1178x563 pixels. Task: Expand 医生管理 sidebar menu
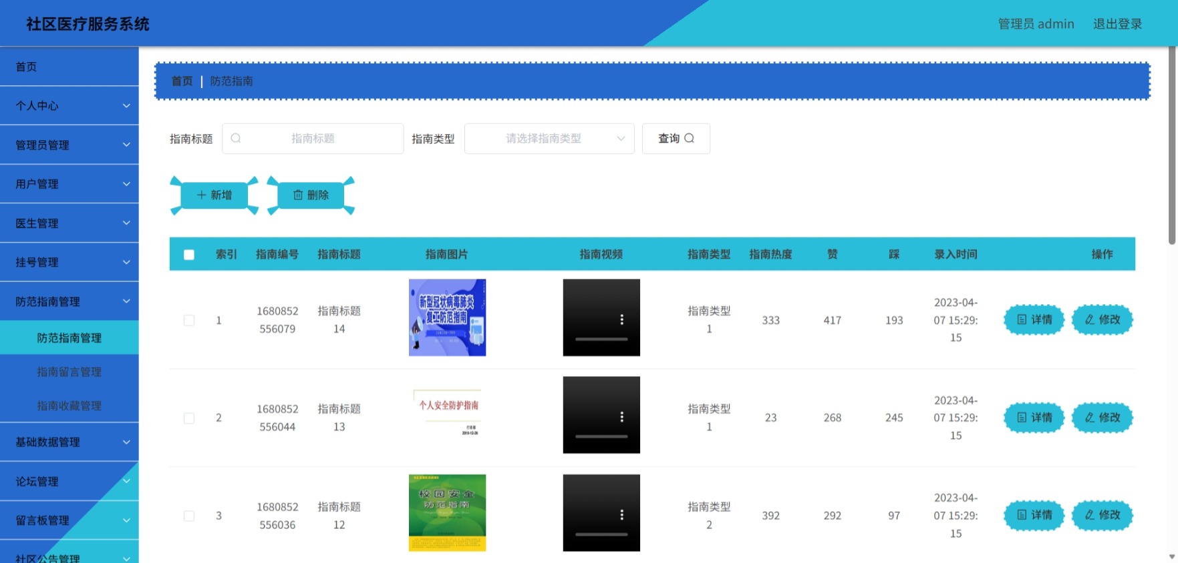(x=69, y=223)
